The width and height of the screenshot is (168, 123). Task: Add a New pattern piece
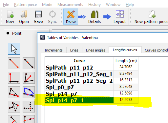151,17
